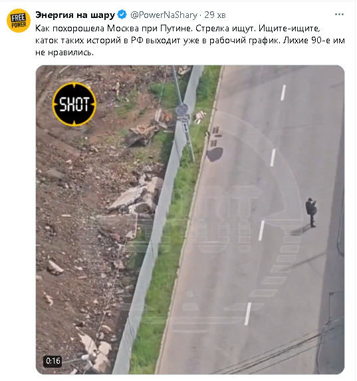Click the man standing on the road

coord(311,212)
